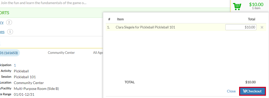Edit the $10.00 item price field
Image resolution: width=269 pixels, height=98 pixels.
[x=241, y=27]
